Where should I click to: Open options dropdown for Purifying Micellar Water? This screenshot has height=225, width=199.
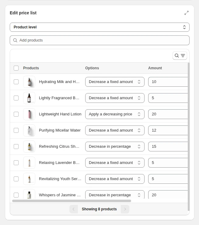(115, 130)
